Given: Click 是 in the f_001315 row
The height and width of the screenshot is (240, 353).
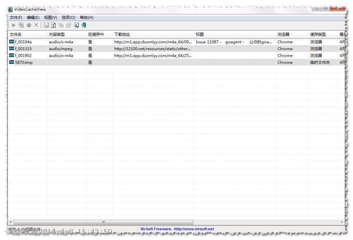Looking at the screenshot, I should 90,49.
